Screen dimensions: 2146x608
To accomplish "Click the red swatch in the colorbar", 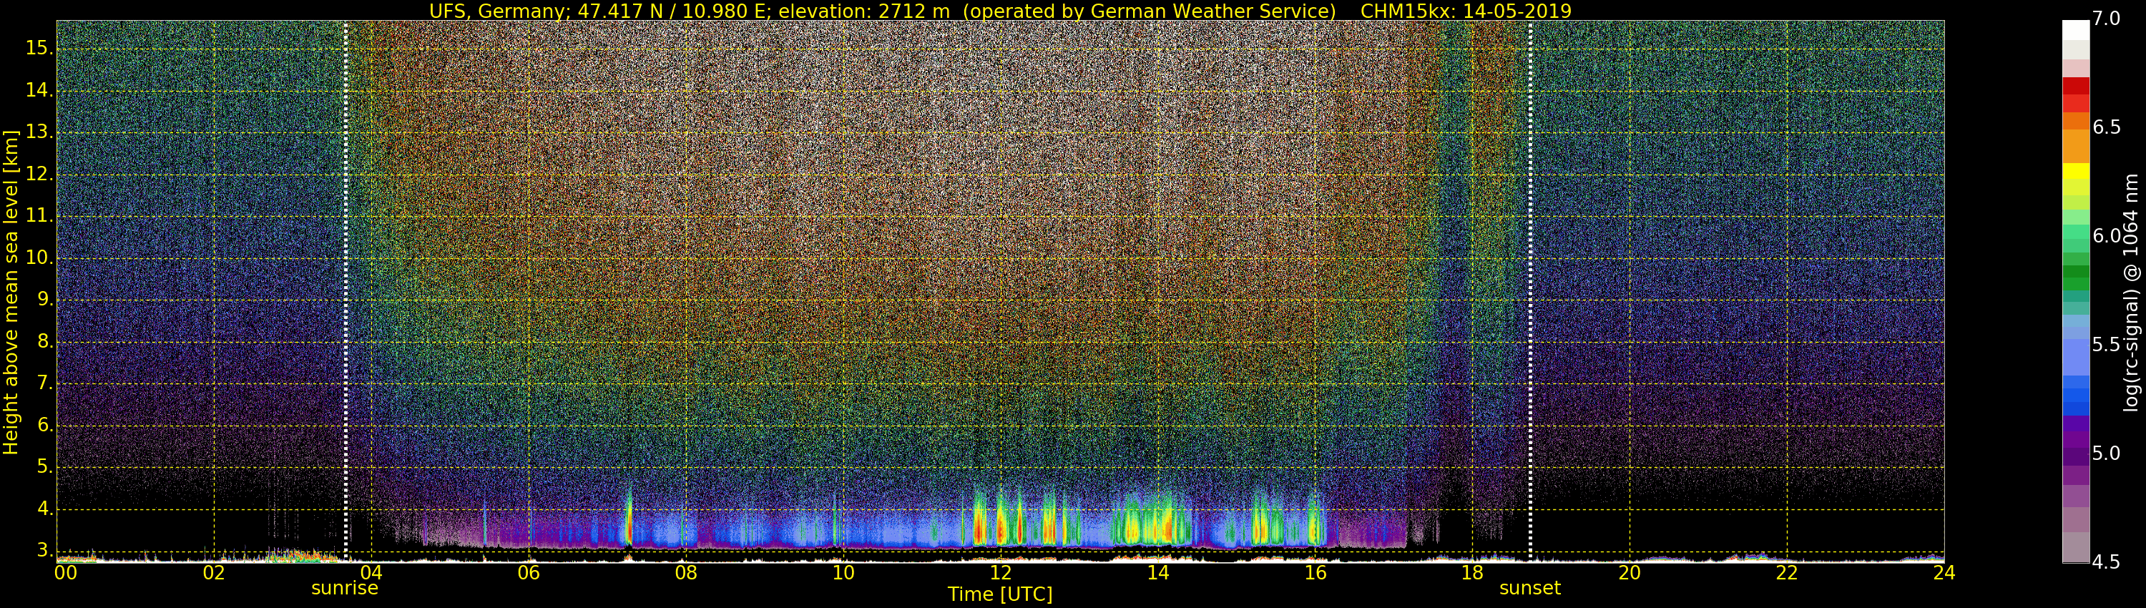I will pos(2075,86).
